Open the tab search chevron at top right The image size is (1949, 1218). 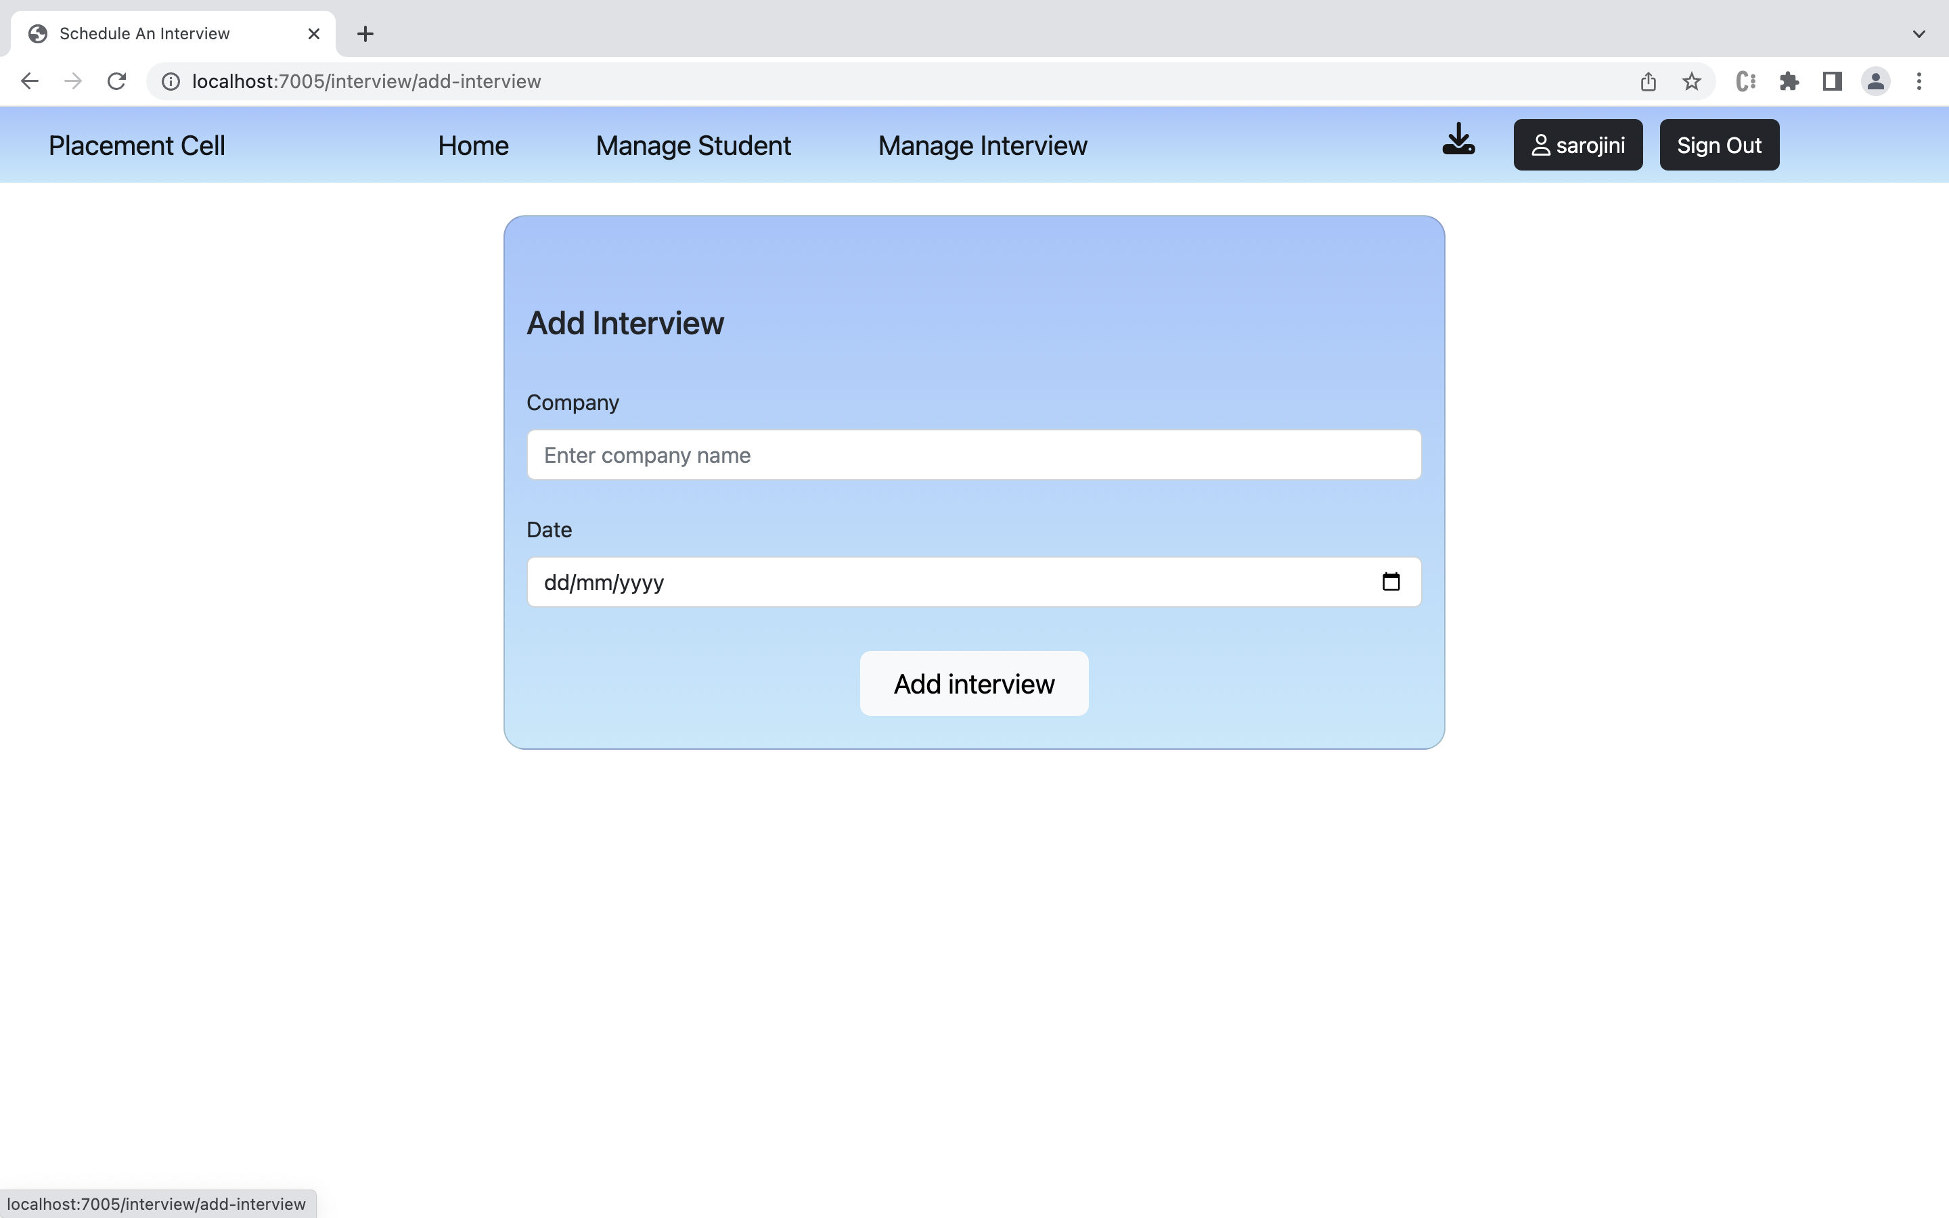click(x=1919, y=33)
